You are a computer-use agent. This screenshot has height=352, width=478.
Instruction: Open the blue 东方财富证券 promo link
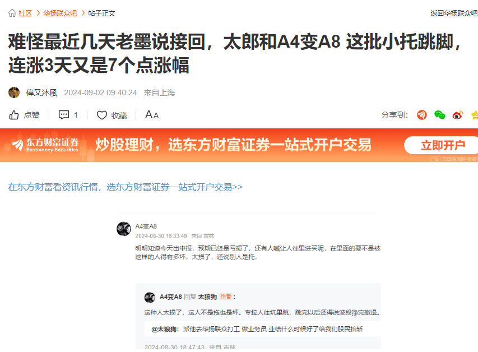coord(126,187)
